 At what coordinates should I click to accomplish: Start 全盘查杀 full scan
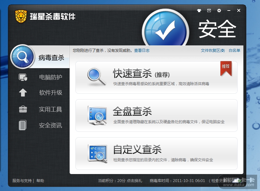coord(157,115)
